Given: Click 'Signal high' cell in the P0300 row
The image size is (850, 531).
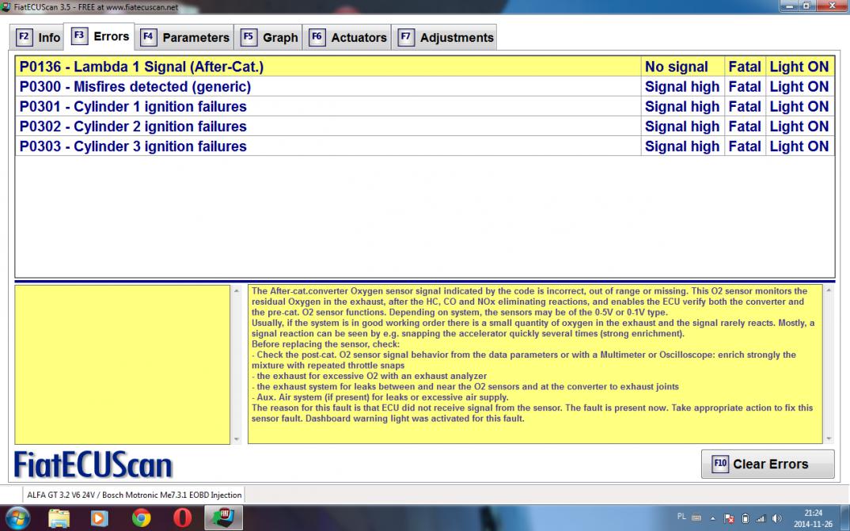Looking at the screenshot, I should (x=682, y=87).
